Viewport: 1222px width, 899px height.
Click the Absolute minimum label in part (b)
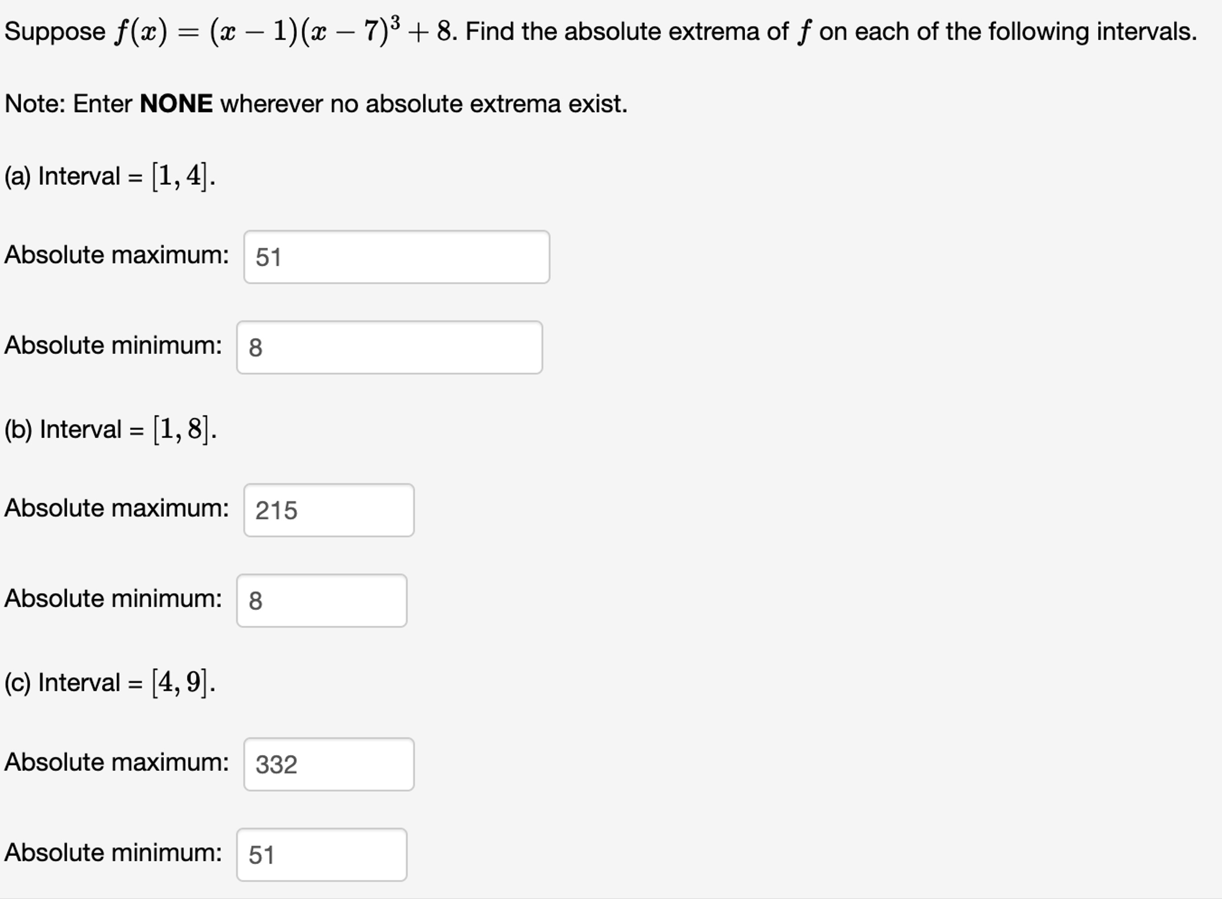tap(113, 598)
